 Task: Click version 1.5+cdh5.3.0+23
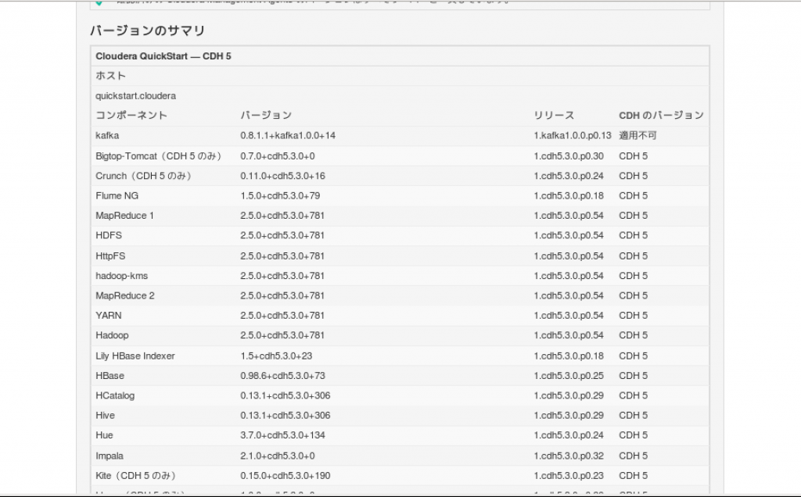pos(276,356)
